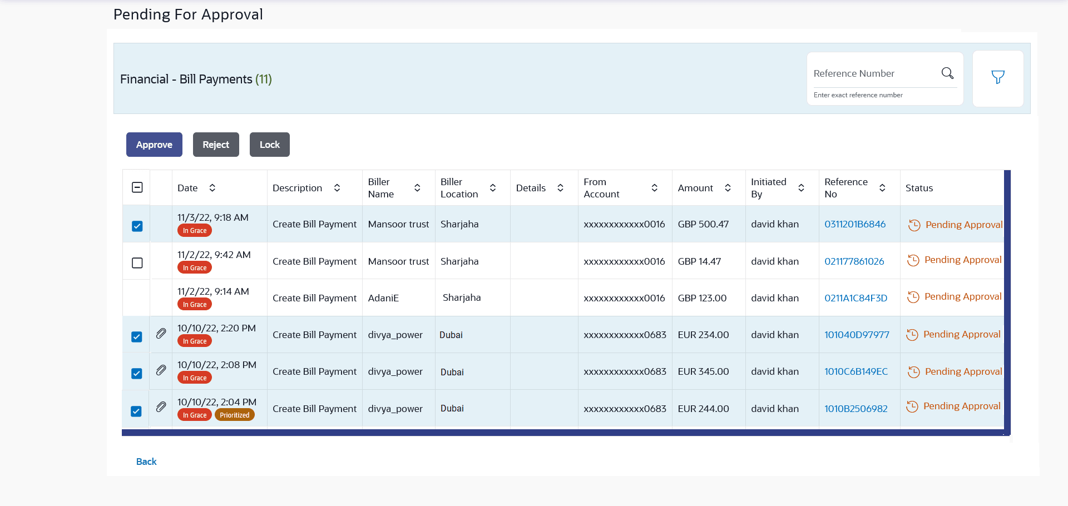The height and width of the screenshot is (506, 1068).
Task: Open attachment for EUR 234.00 payment
Action: [161, 334]
